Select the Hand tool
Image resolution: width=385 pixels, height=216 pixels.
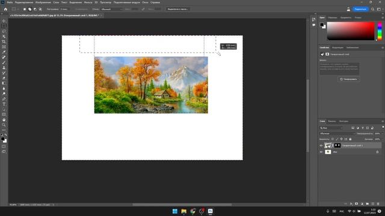pos(4,120)
